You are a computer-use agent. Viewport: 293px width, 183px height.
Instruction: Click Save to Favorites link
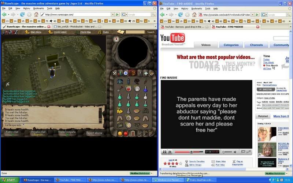(197, 161)
